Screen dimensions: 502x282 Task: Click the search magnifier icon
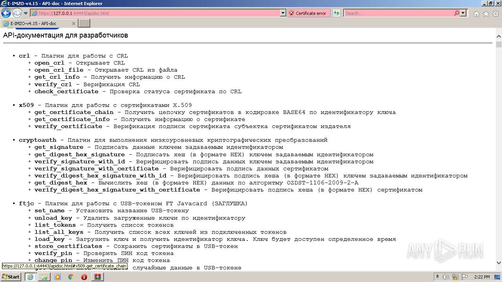pyautogui.click(x=457, y=13)
